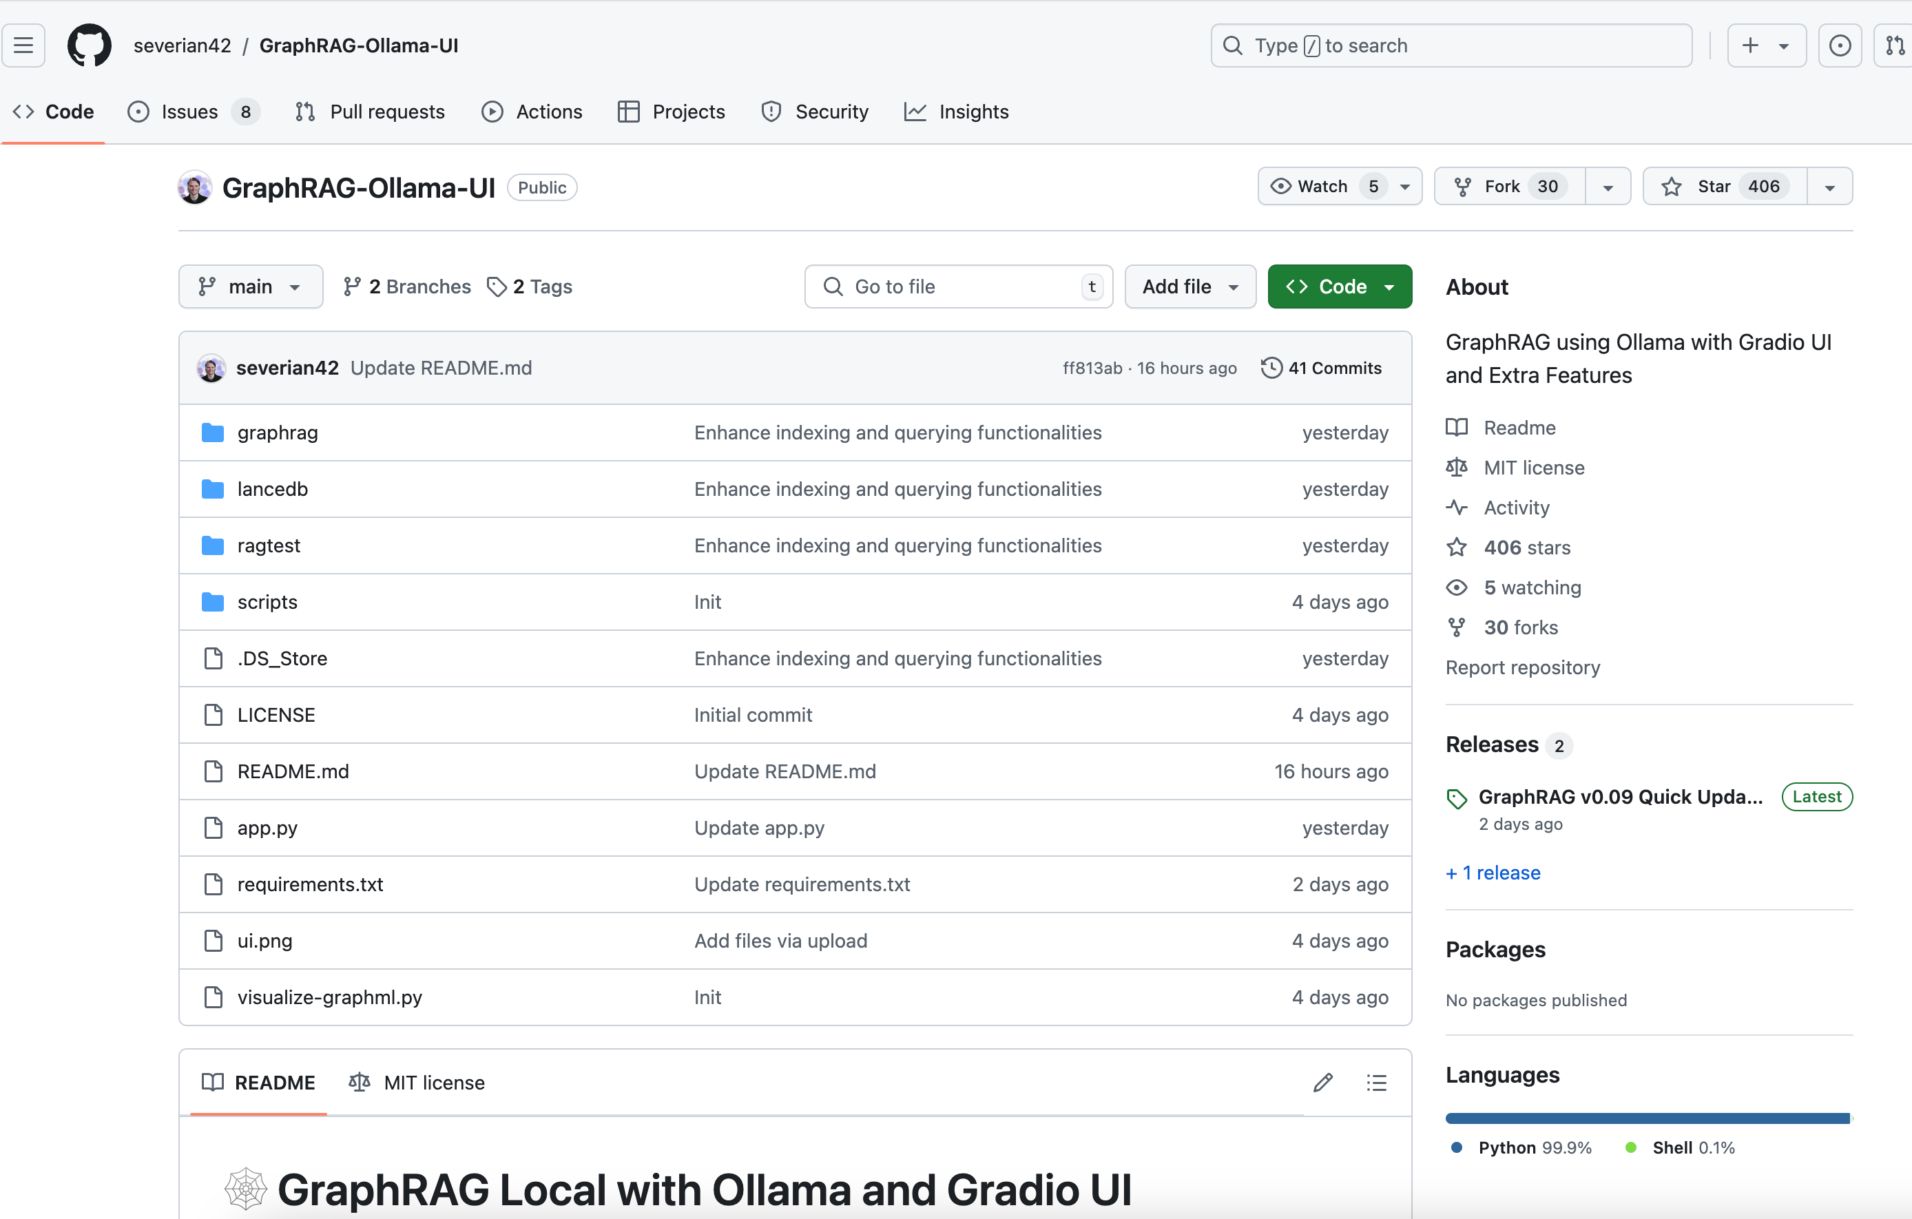The image size is (1912, 1219).
Task: Fork the repository with Fork button
Action: point(1510,187)
